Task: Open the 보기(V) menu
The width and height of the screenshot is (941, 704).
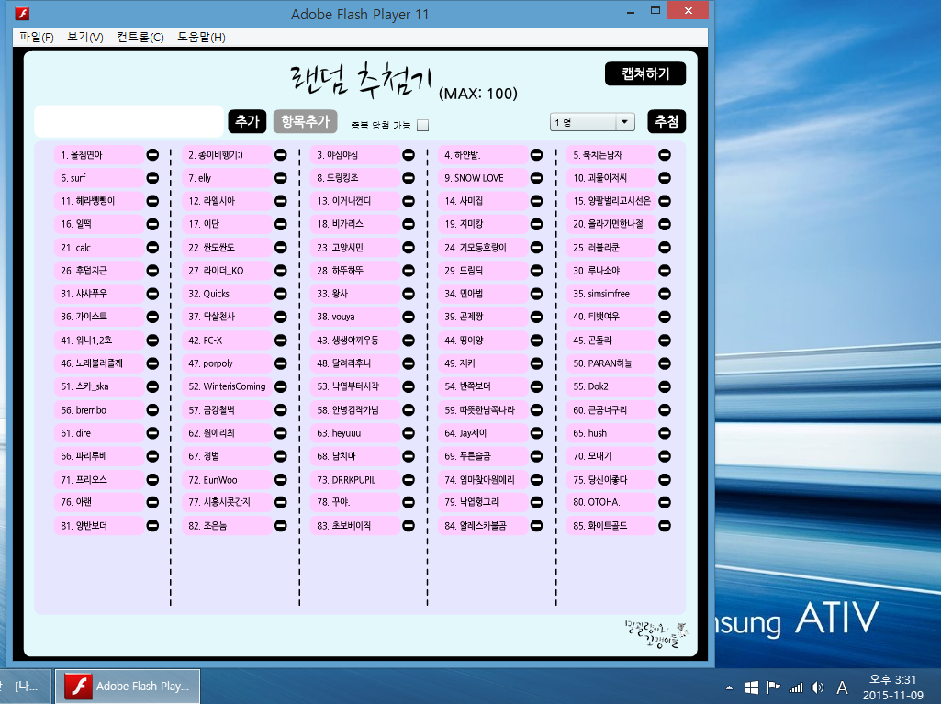Action: 85,38
